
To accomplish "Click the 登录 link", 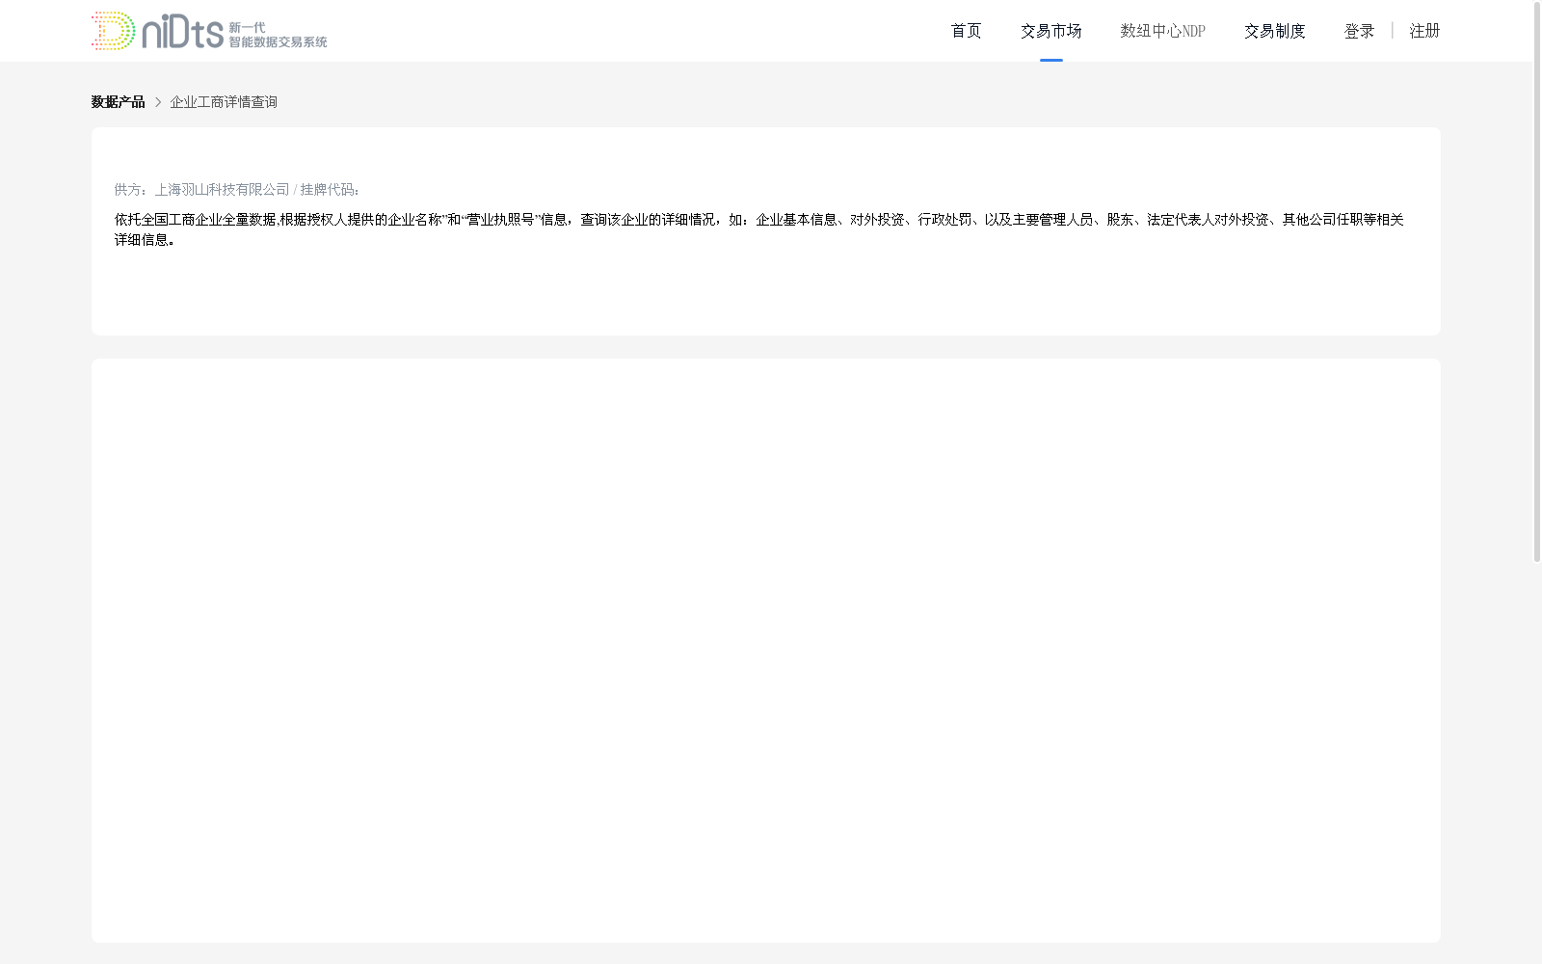I will (1359, 31).
